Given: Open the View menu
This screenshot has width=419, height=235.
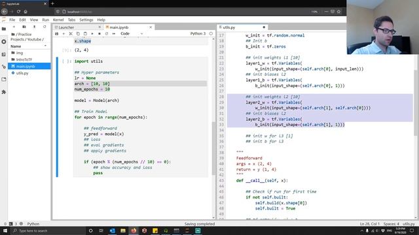Looking at the screenshot, I should point(33,20).
